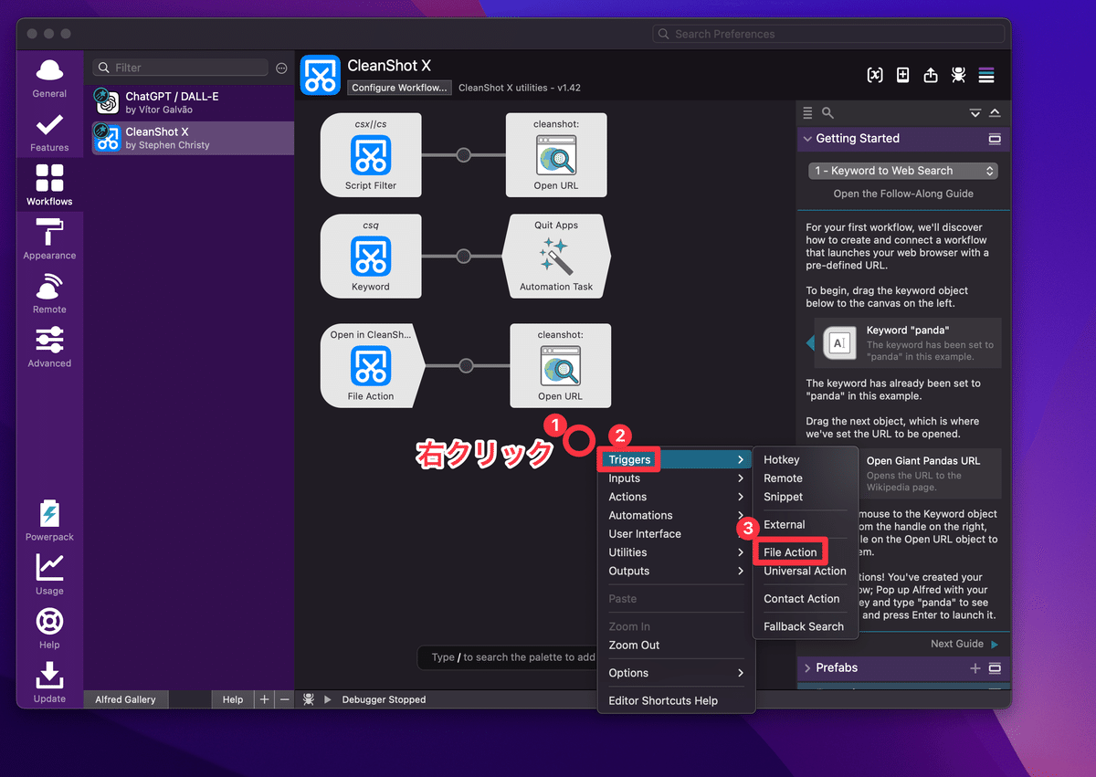
Task: Click the plus add workflow button
Action: [x=265, y=699]
